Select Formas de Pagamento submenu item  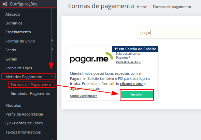click(31, 85)
